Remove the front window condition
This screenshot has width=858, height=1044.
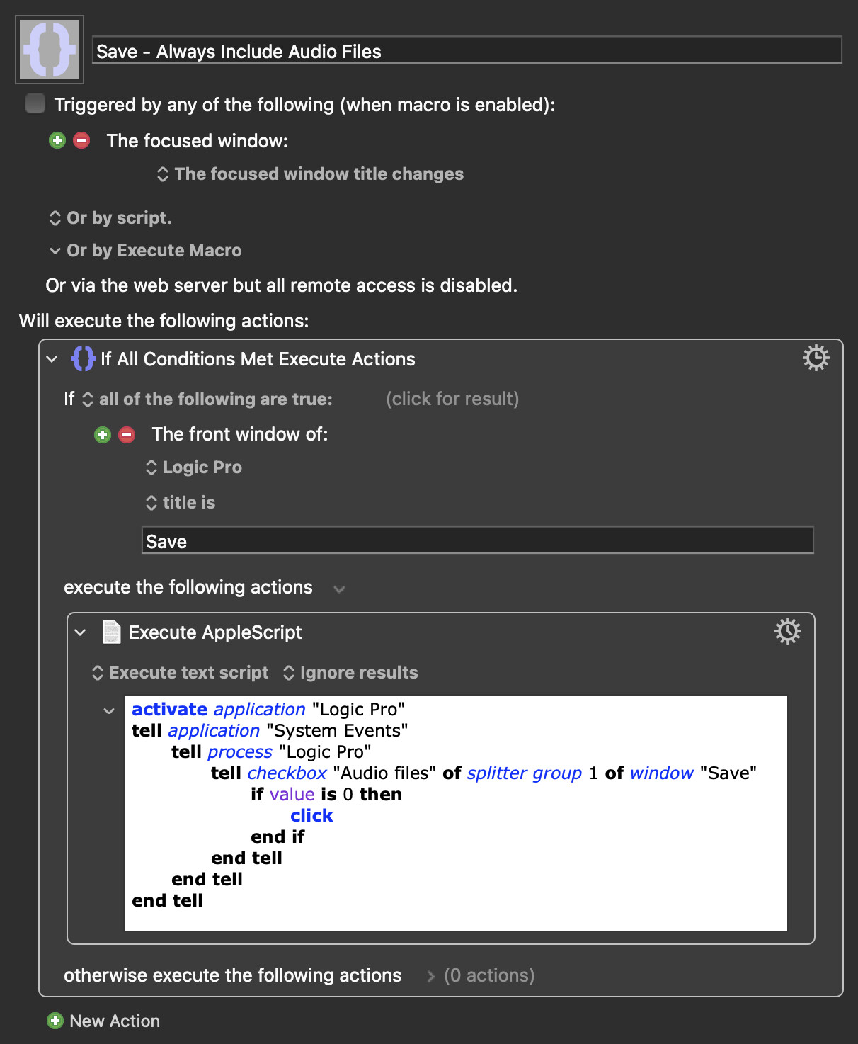pyautogui.click(x=127, y=434)
